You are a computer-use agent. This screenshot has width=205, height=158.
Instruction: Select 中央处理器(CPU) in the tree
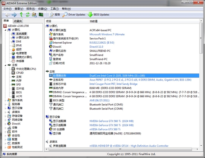pyautogui.click(x=26, y=69)
